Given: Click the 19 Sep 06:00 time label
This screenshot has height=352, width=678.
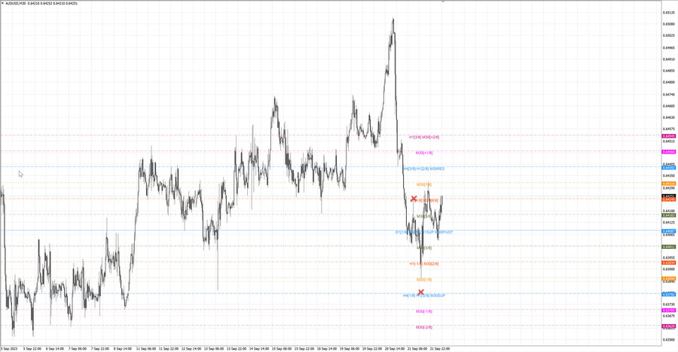Looking at the screenshot, I should 349,348.
